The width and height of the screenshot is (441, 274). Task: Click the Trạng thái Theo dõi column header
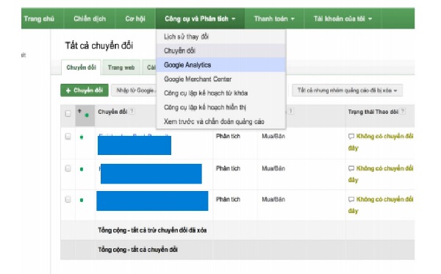tap(373, 112)
